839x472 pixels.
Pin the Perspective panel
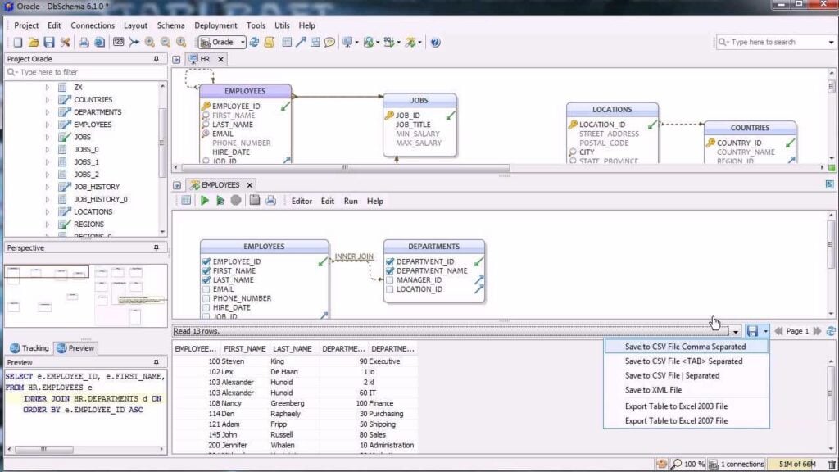click(156, 247)
